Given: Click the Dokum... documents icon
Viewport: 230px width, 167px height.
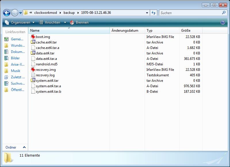Looking at the screenshot, I should click(x=6, y=52).
